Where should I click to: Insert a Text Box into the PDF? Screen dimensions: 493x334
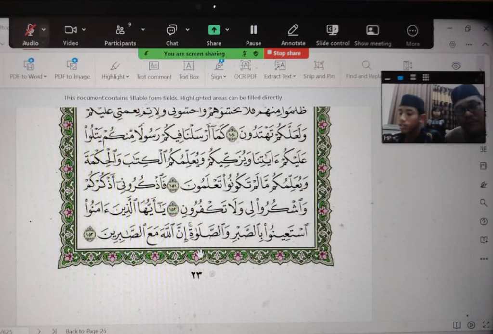[x=189, y=69]
